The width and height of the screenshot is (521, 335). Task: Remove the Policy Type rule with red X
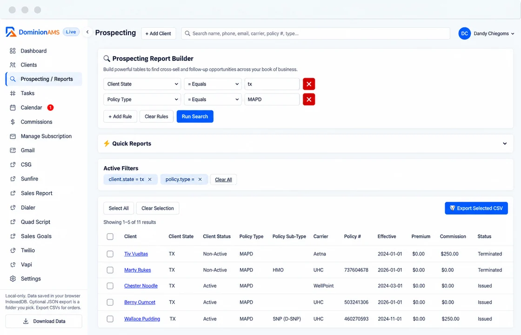(x=309, y=100)
